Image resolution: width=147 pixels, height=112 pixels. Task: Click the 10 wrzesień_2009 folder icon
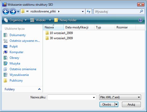47,33
